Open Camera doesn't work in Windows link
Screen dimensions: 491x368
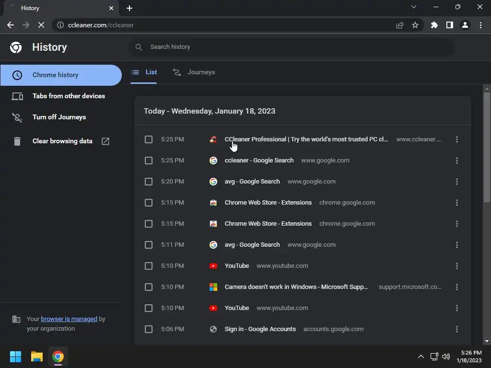click(x=296, y=287)
